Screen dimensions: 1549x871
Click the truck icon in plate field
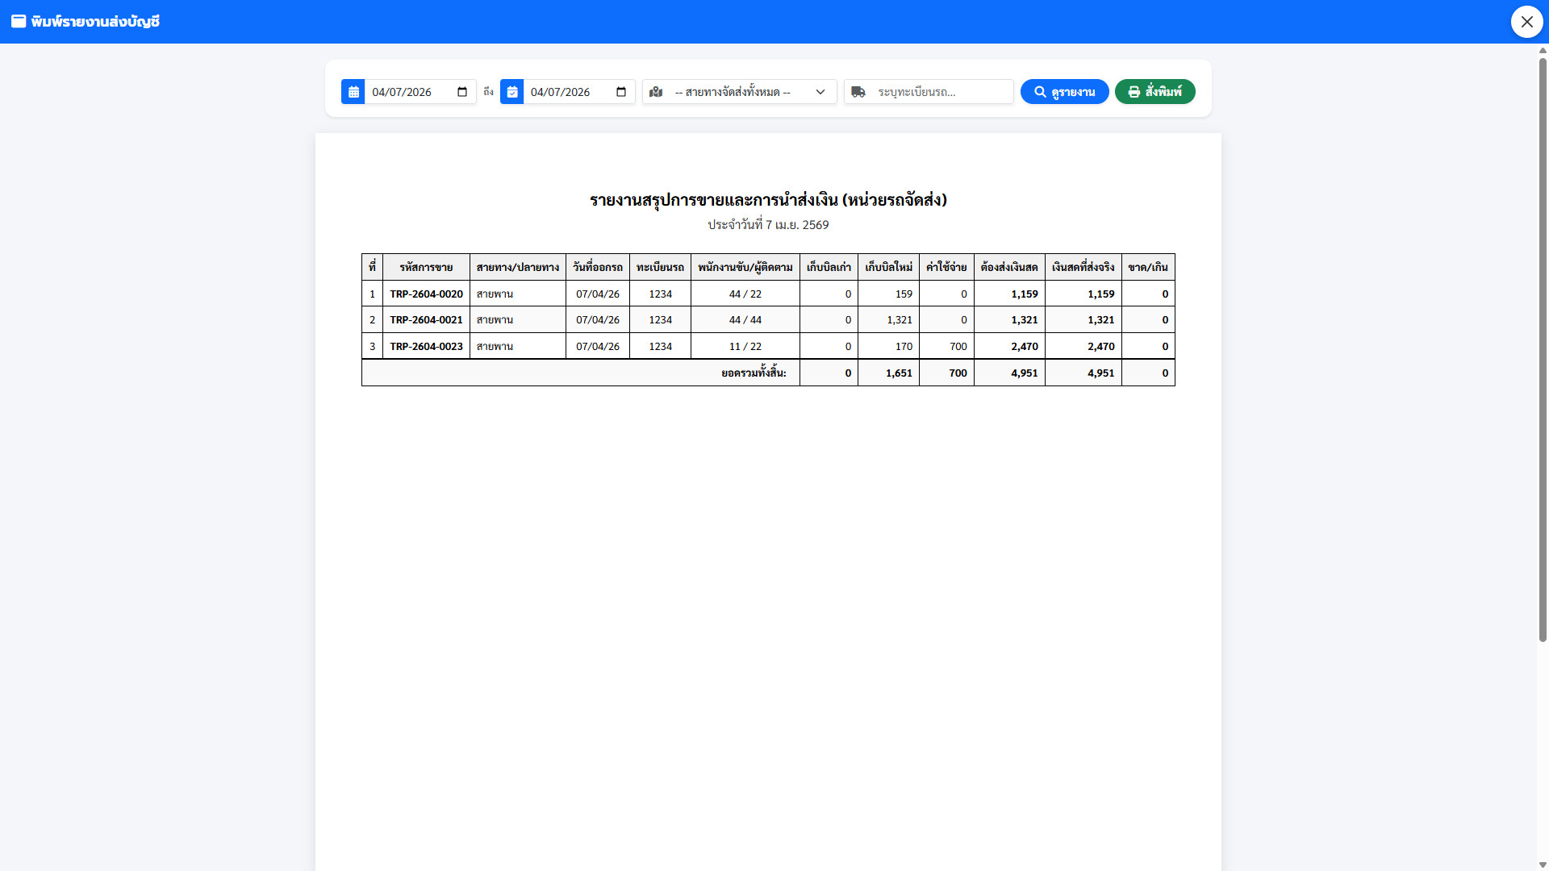tap(858, 92)
